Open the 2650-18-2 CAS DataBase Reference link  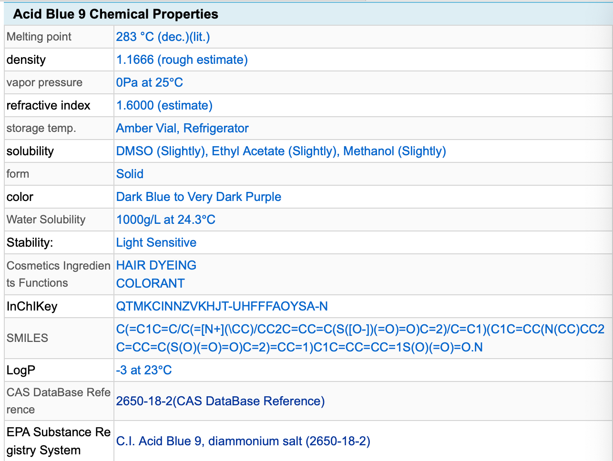pyautogui.click(x=220, y=401)
